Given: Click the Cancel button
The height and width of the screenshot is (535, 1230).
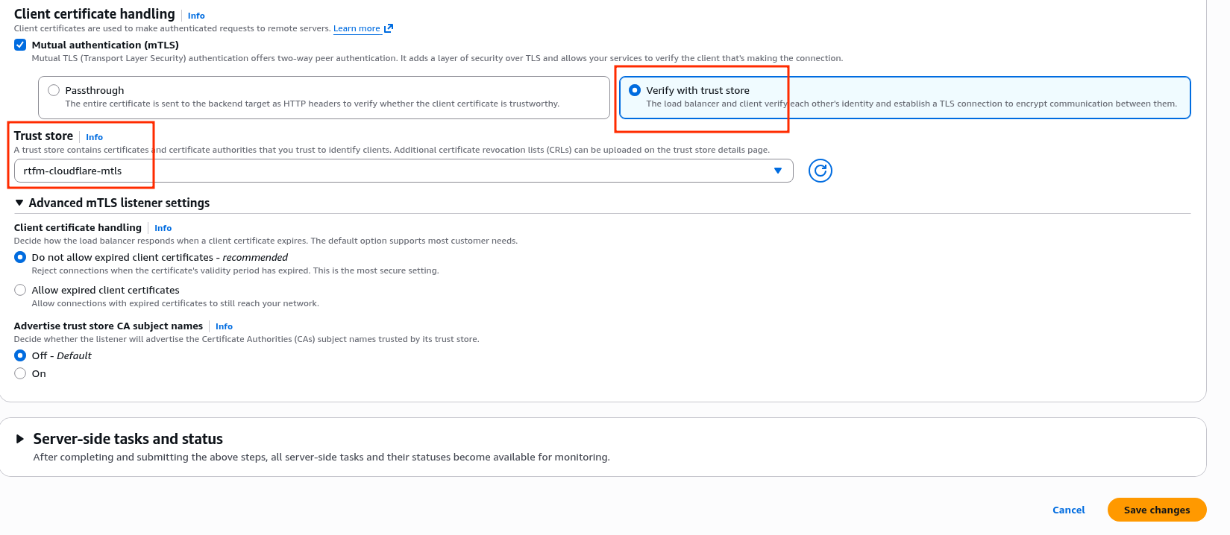Looking at the screenshot, I should pyautogui.click(x=1068, y=510).
